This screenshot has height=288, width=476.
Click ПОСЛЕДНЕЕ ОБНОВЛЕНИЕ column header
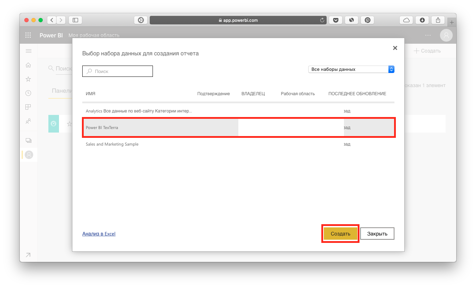357,94
